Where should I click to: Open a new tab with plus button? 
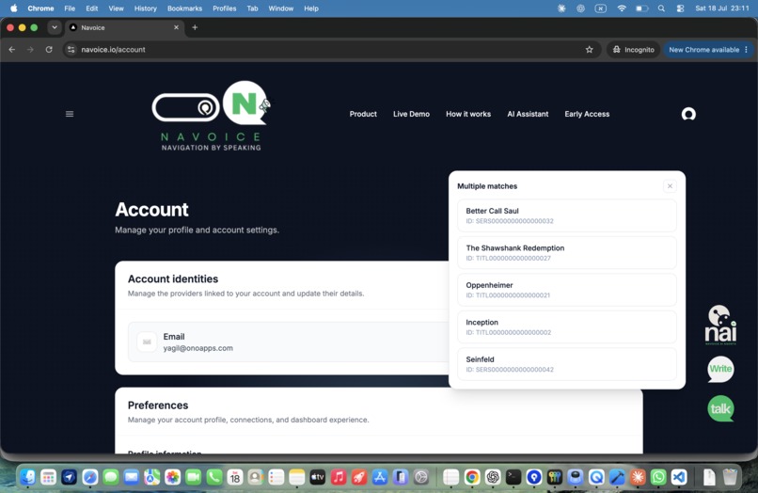click(195, 27)
